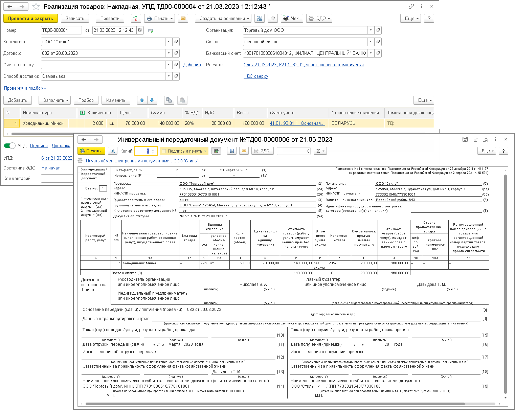Open link Начать обмен электронными документами
515x410 pixels.
(142, 161)
